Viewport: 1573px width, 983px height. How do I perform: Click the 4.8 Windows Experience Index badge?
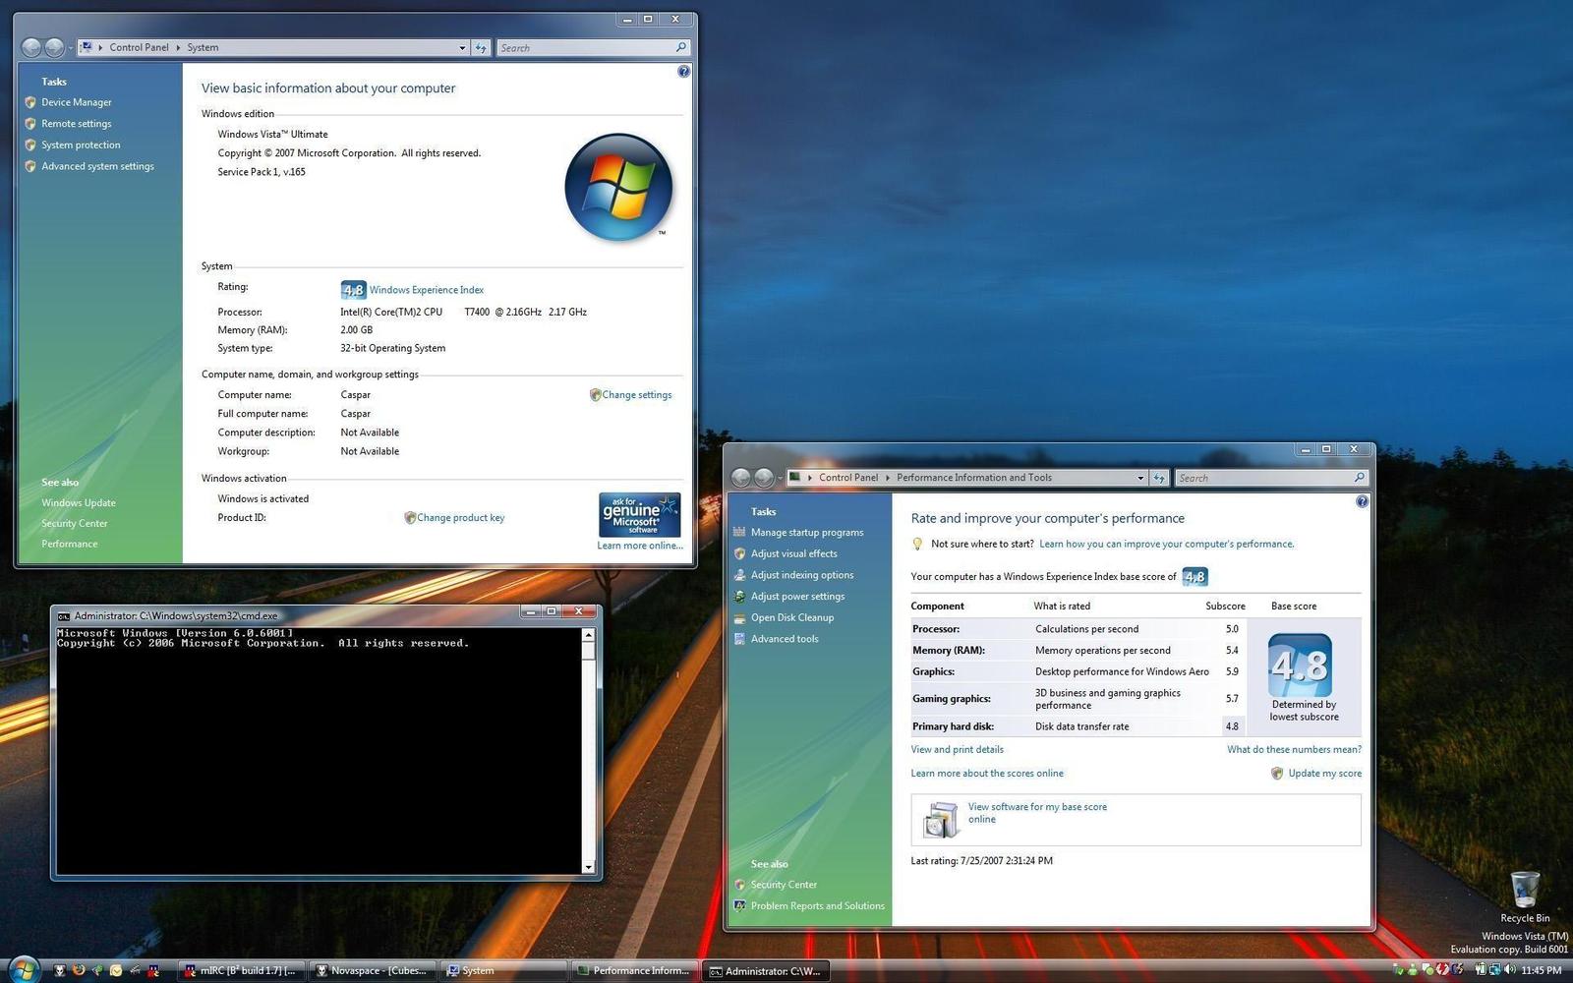tap(353, 289)
